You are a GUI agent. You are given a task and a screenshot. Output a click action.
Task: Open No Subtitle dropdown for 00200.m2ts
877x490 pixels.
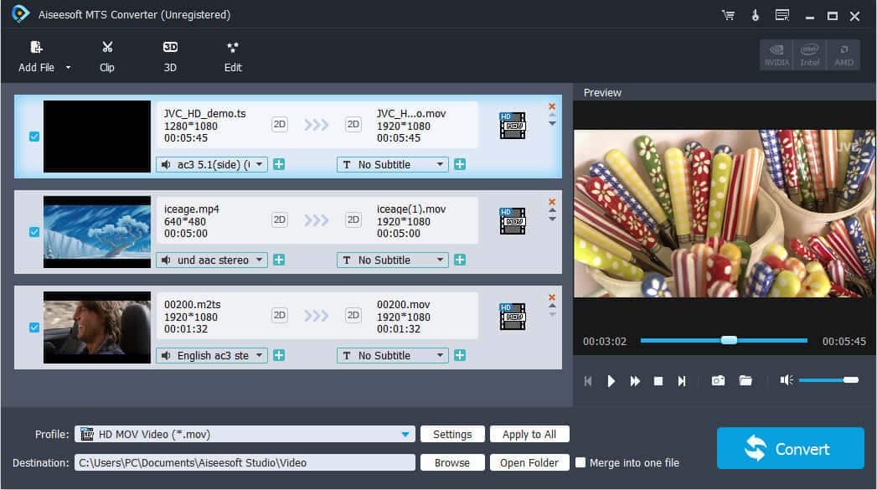pos(393,356)
